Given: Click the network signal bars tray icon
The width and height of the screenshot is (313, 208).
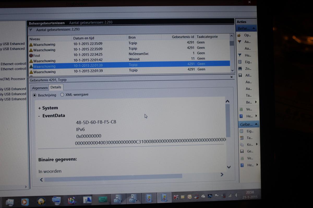Looking at the screenshot, I should tap(230, 195).
